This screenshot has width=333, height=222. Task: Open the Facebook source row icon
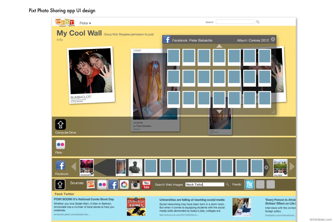60,165
